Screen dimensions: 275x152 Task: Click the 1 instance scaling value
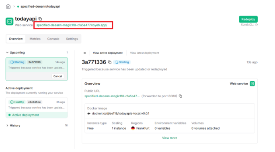click(x=119, y=128)
